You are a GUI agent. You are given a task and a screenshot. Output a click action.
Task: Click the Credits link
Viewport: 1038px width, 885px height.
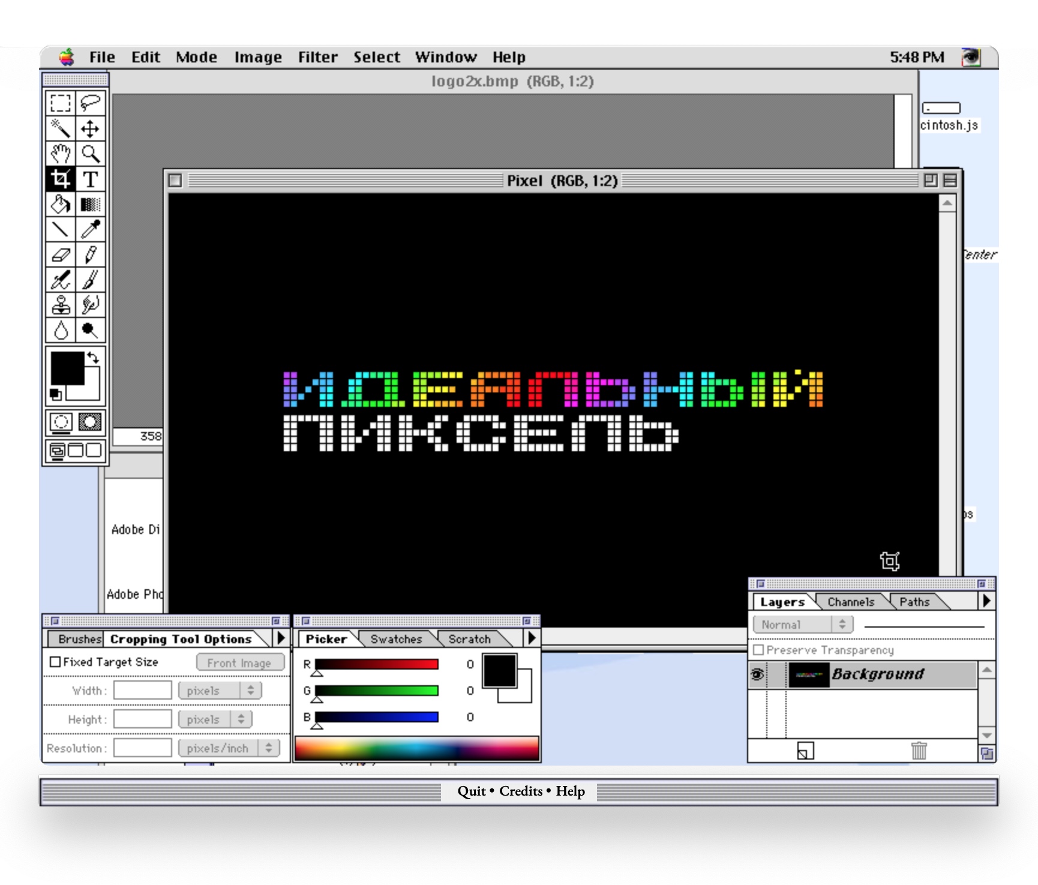(520, 791)
